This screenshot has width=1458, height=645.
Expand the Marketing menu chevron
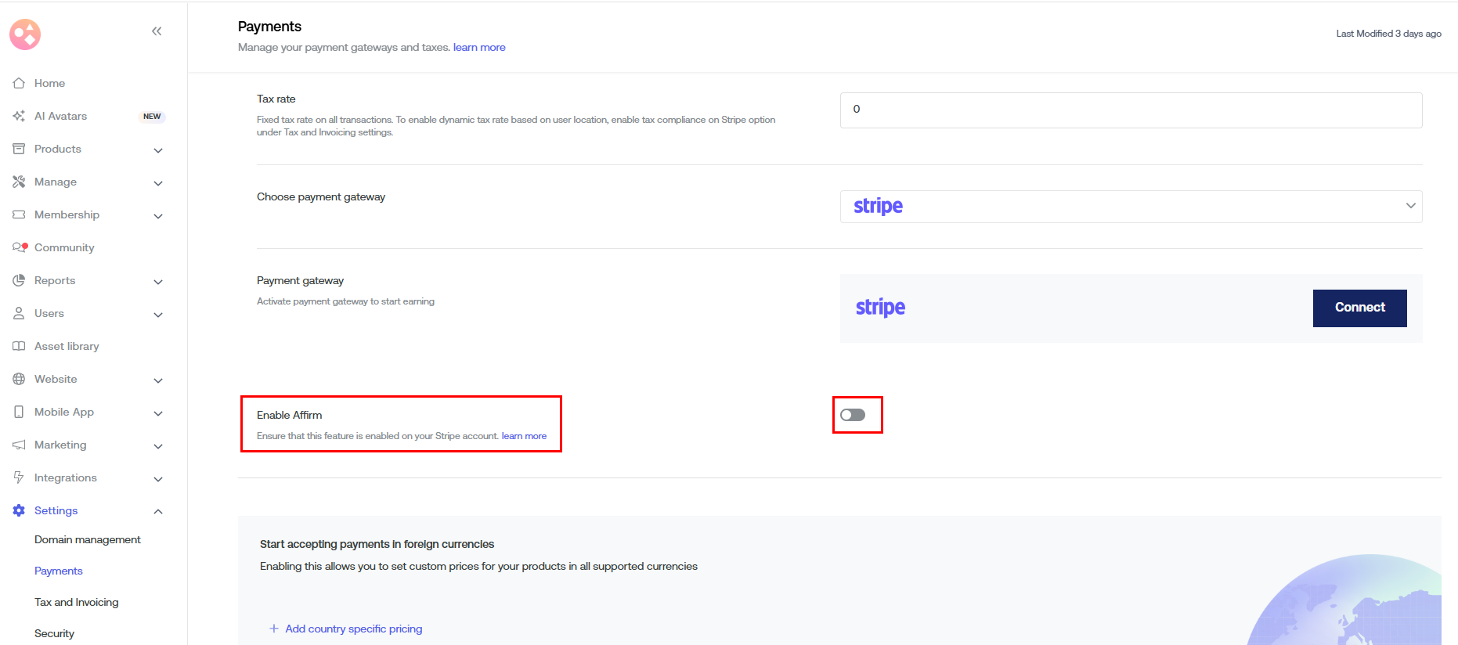point(158,445)
